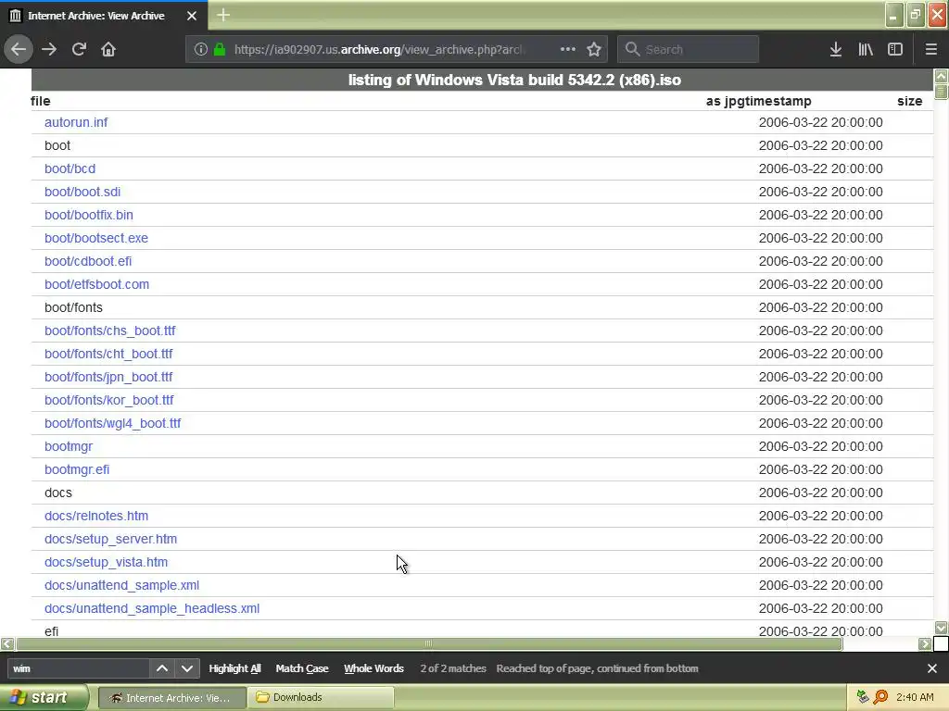This screenshot has height=711, width=949.
Task: Toggle Highlight All in find bar
Action: [x=234, y=668]
